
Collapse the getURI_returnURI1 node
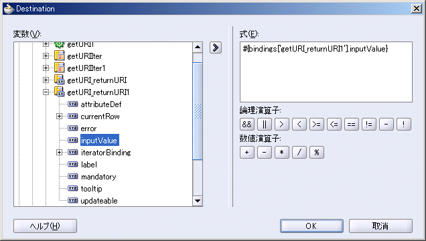[46, 92]
